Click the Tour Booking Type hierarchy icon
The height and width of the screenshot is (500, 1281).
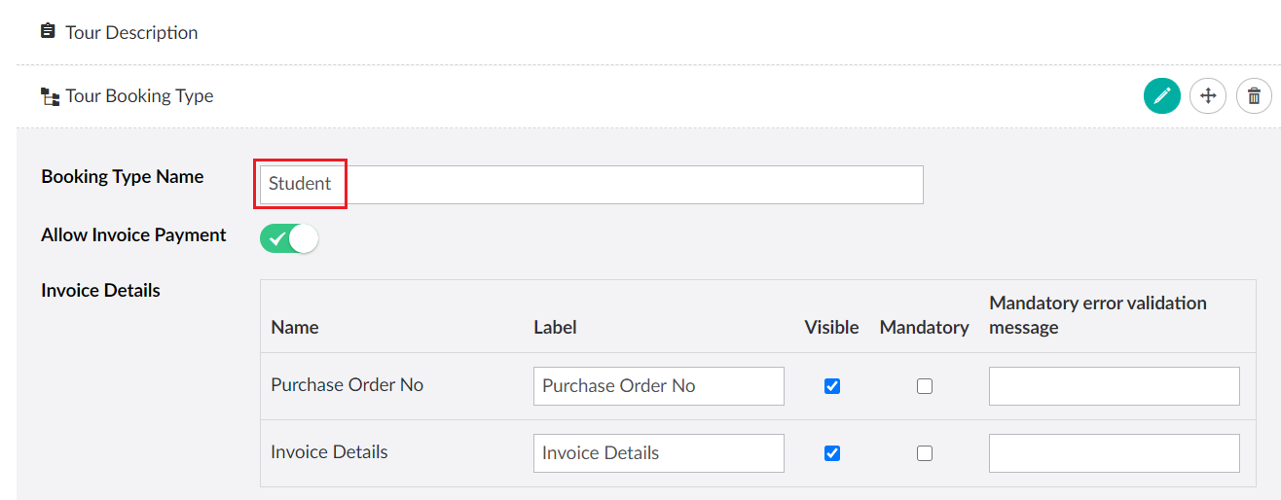tap(50, 96)
